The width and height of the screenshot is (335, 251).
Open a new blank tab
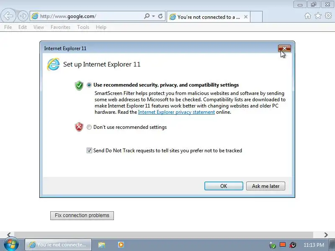[256, 17]
